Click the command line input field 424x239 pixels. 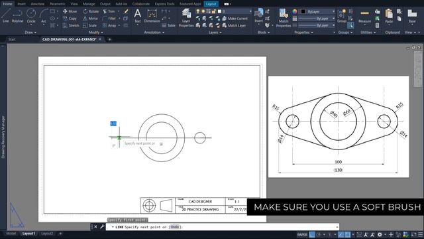[223, 227]
